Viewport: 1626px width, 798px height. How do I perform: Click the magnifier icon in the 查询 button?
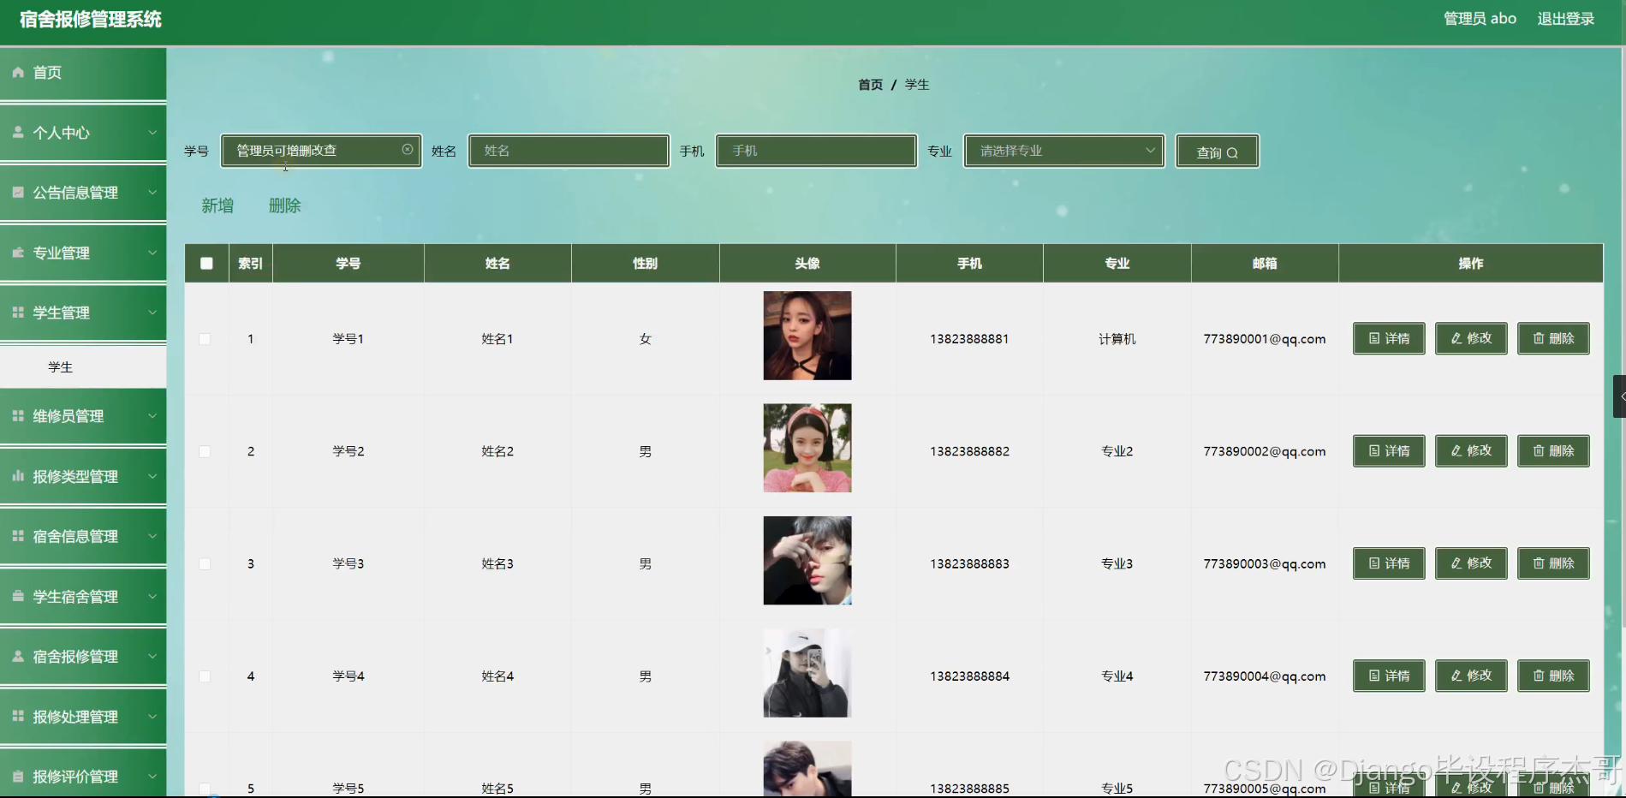(x=1232, y=153)
